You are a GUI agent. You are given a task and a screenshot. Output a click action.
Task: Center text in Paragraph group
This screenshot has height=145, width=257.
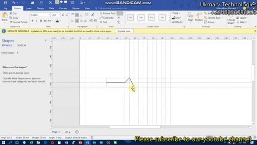[x=77, y=21]
